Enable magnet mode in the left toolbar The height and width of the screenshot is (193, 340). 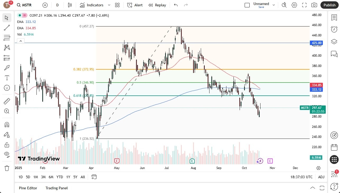click(x=7, y=124)
